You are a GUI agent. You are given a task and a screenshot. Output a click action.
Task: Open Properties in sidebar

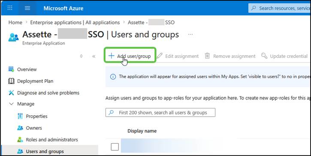click(x=37, y=116)
